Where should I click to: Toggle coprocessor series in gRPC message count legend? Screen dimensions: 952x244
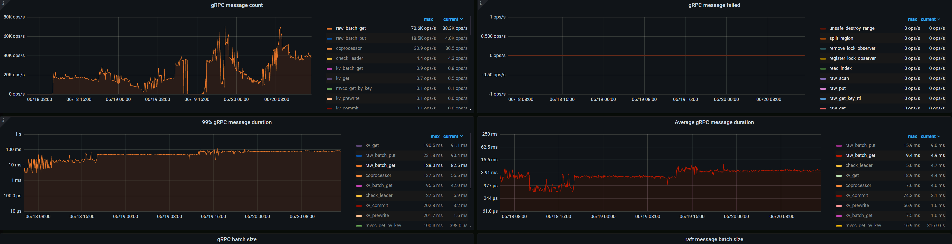coord(349,48)
